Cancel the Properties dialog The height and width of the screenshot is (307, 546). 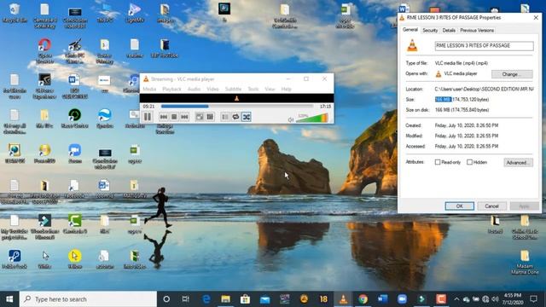pyautogui.click(x=491, y=206)
